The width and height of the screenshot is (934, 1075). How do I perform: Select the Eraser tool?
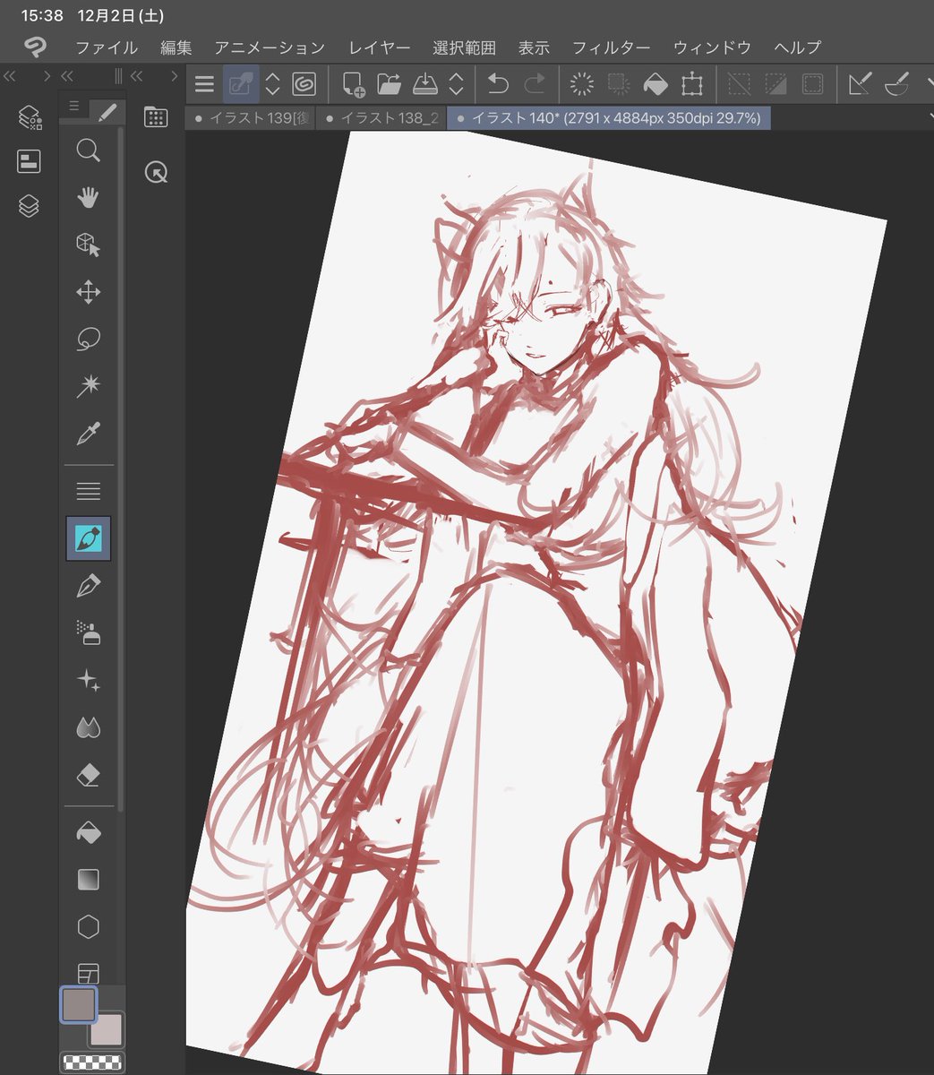(88, 775)
